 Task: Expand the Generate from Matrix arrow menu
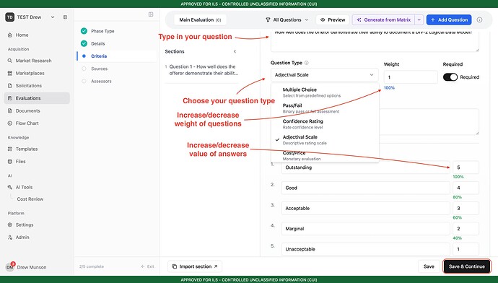[x=419, y=19]
